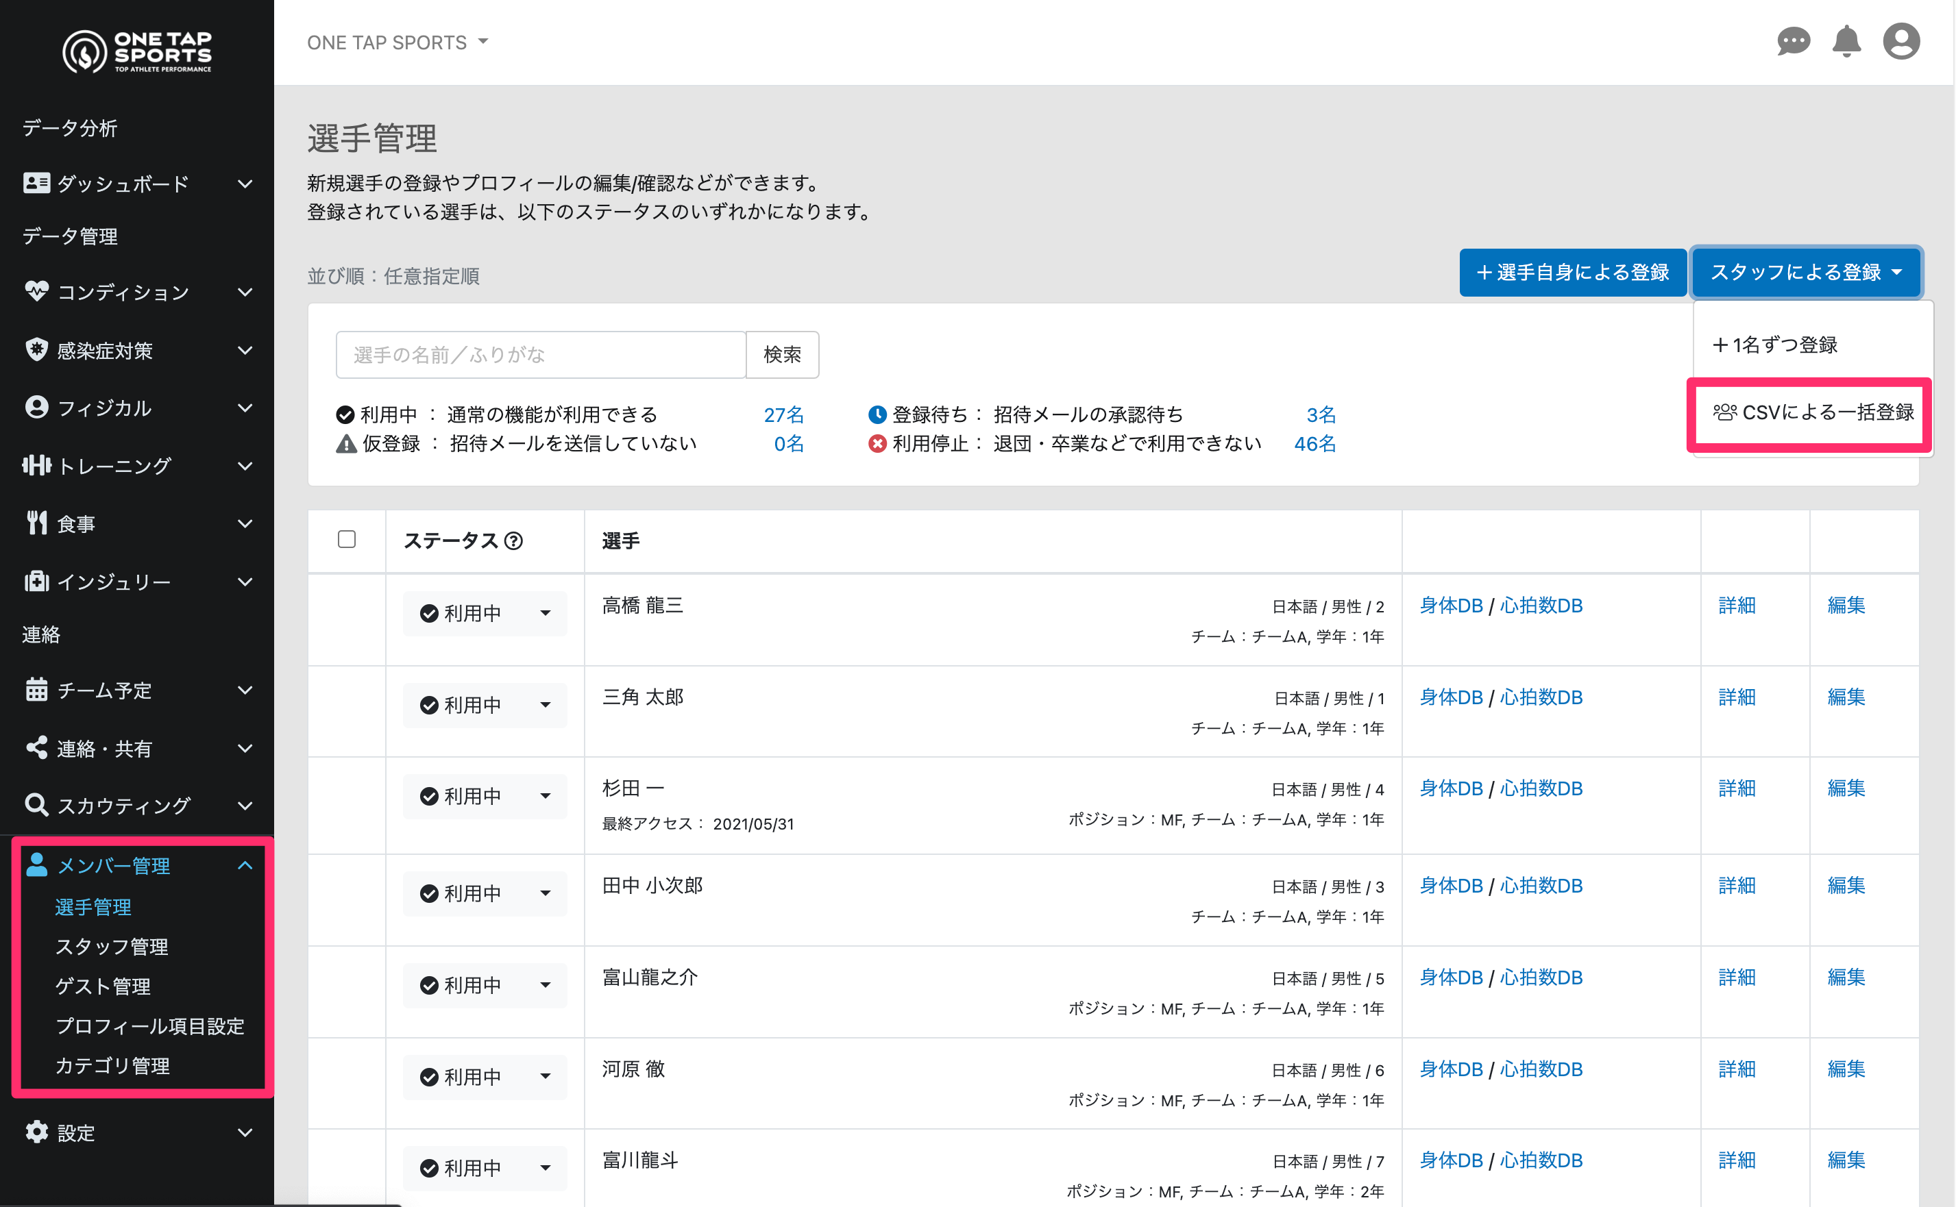Click the 46名 suspended count
Viewport: 1956px width, 1207px height.
tap(1315, 444)
